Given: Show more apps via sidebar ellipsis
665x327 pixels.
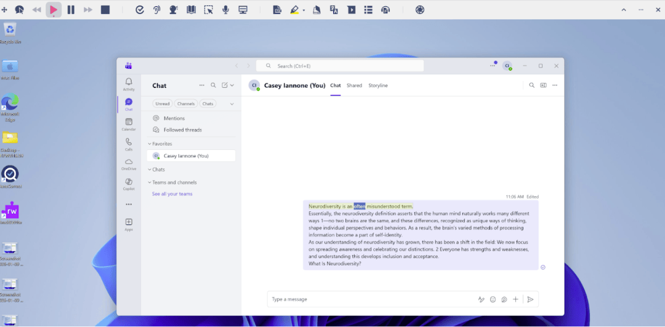Looking at the screenshot, I should pos(129,204).
